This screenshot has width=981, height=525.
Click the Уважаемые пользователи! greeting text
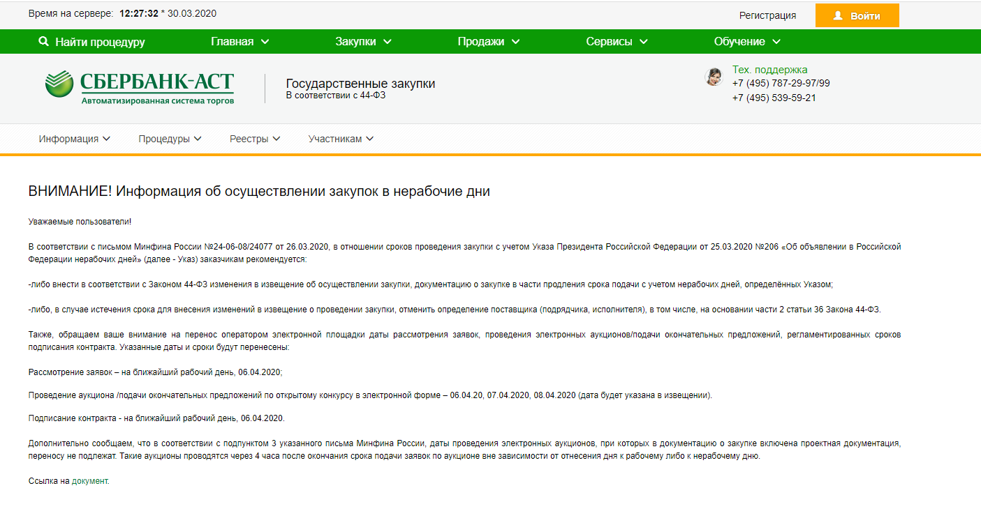[80, 222]
